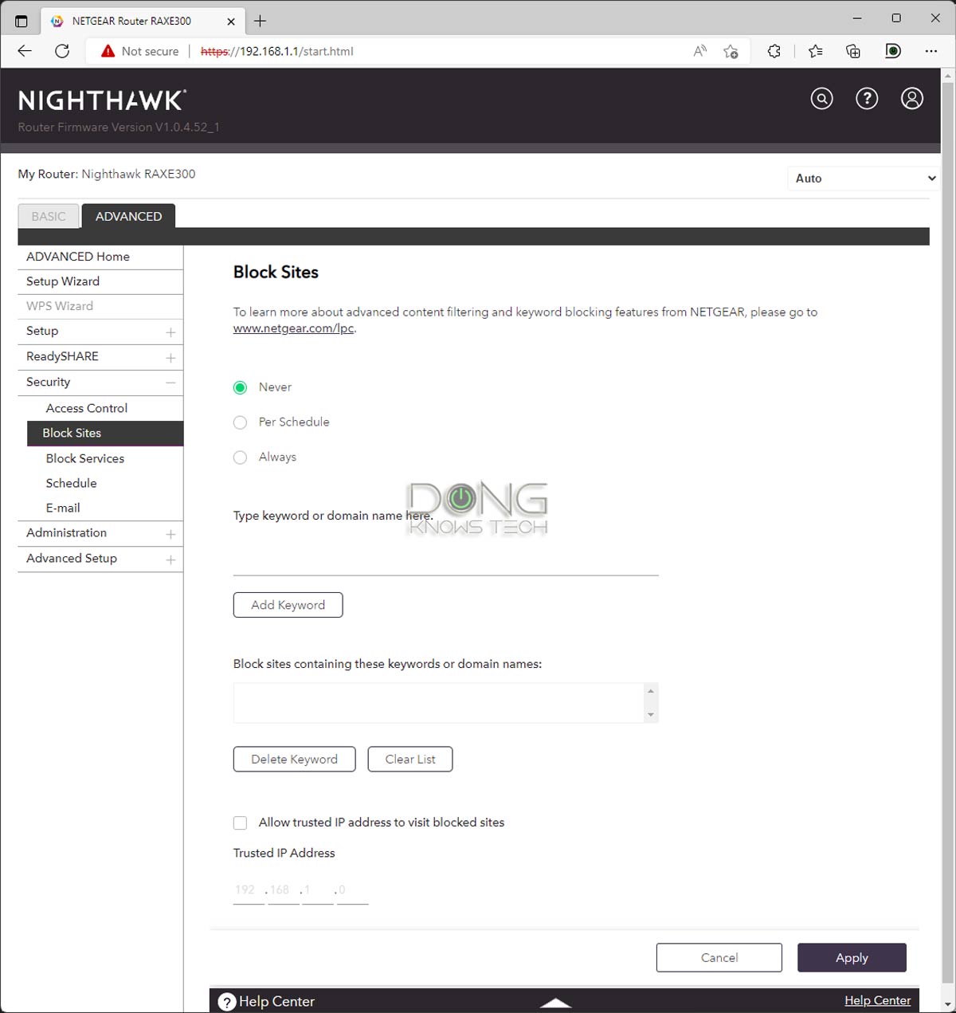Open the router search icon
Screen dimensions: 956x1013
tap(821, 98)
